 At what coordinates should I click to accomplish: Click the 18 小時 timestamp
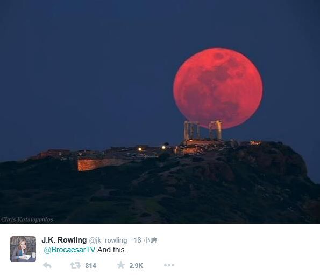pos(145,240)
